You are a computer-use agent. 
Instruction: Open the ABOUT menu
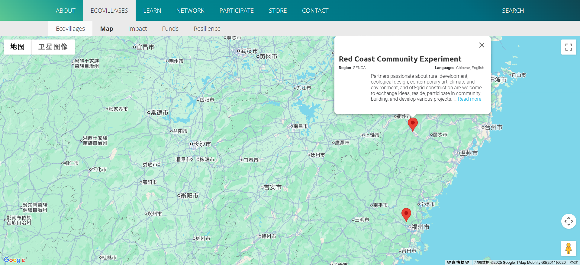point(66,11)
